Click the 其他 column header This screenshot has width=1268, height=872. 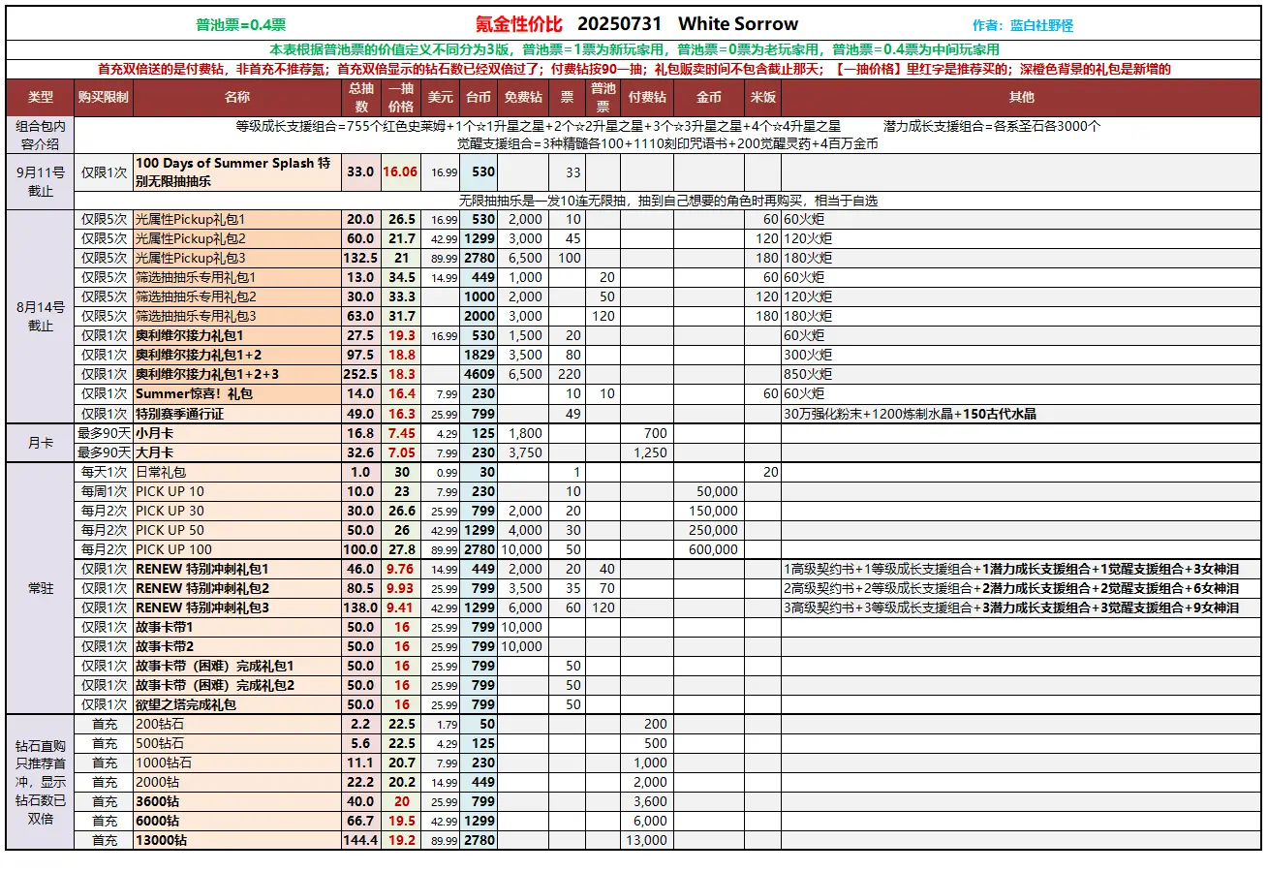coord(1021,97)
